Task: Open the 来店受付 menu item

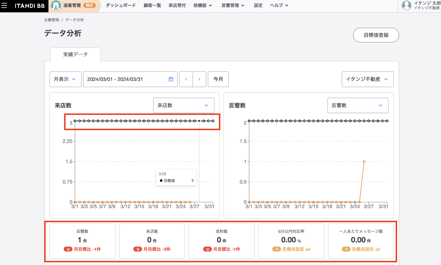Action: (x=177, y=5)
